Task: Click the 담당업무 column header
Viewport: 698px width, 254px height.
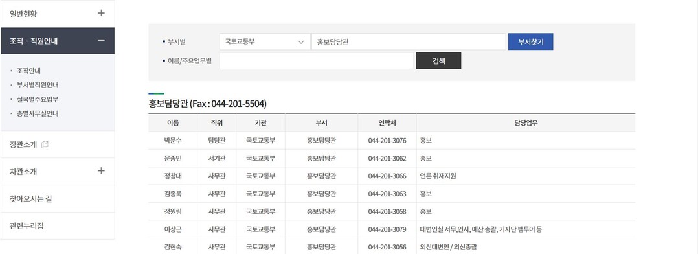Action: point(526,123)
